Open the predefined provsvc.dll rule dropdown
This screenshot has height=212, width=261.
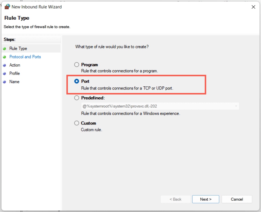(160, 106)
